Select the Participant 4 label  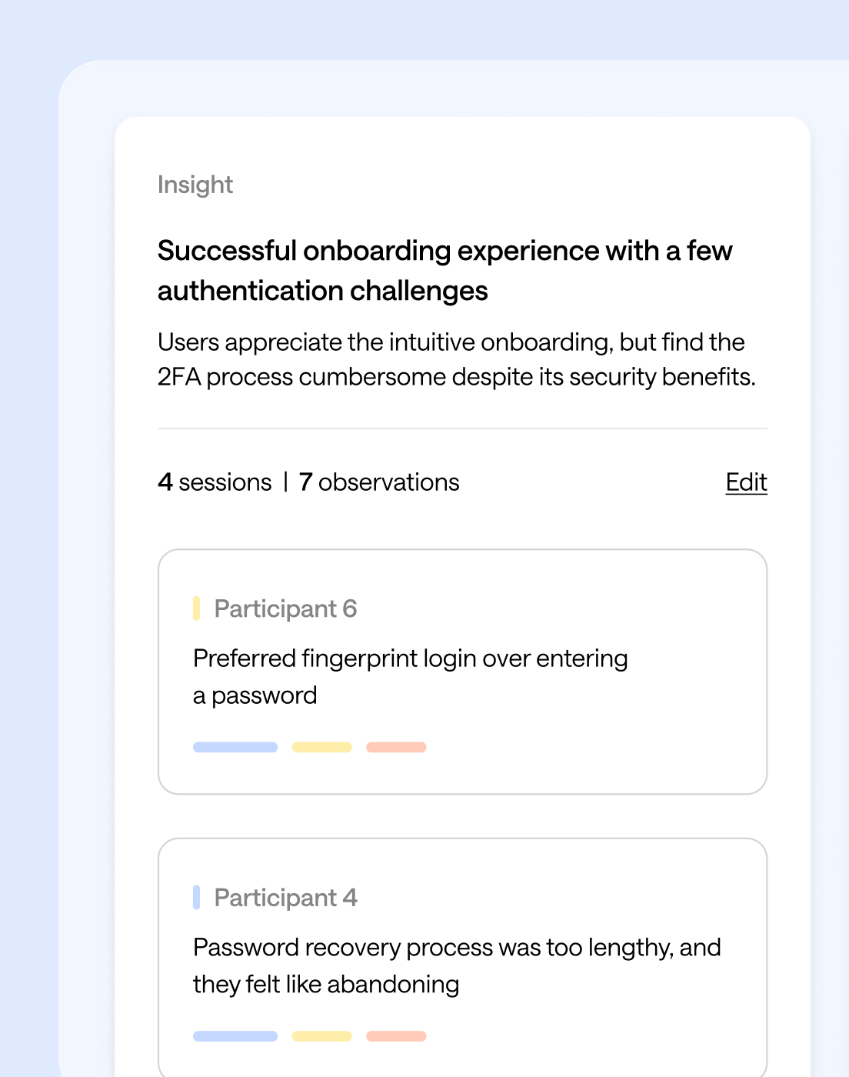click(285, 898)
